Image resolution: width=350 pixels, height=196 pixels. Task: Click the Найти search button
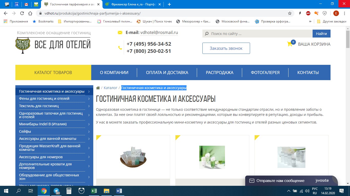322,34
